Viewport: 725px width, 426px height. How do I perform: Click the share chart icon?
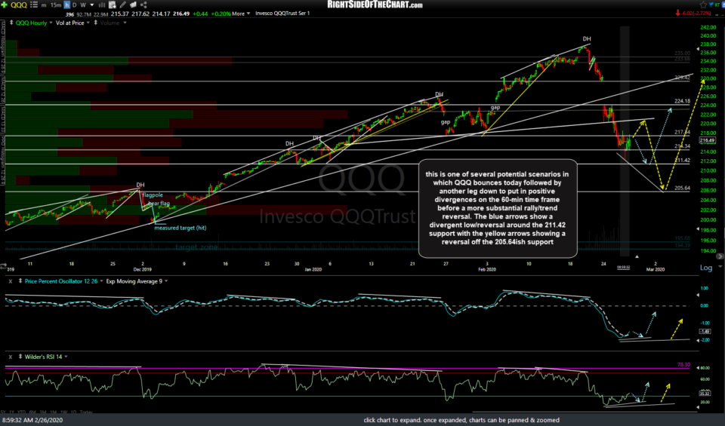[x=143, y=5]
